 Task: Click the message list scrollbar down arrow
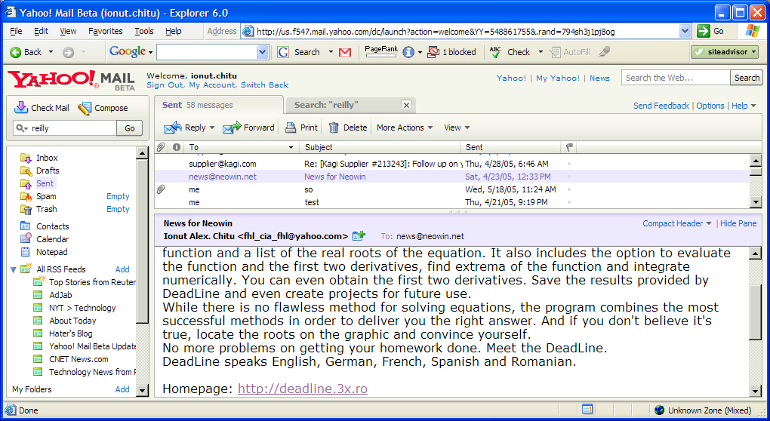755,201
